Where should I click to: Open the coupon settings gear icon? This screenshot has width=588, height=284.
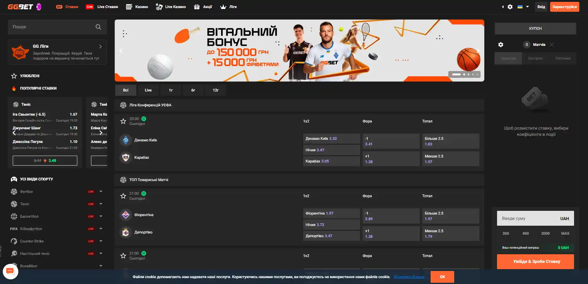[x=501, y=45]
